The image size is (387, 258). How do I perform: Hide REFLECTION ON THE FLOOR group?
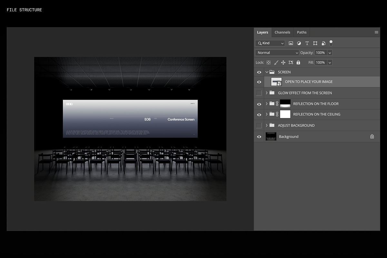pos(259,104)
